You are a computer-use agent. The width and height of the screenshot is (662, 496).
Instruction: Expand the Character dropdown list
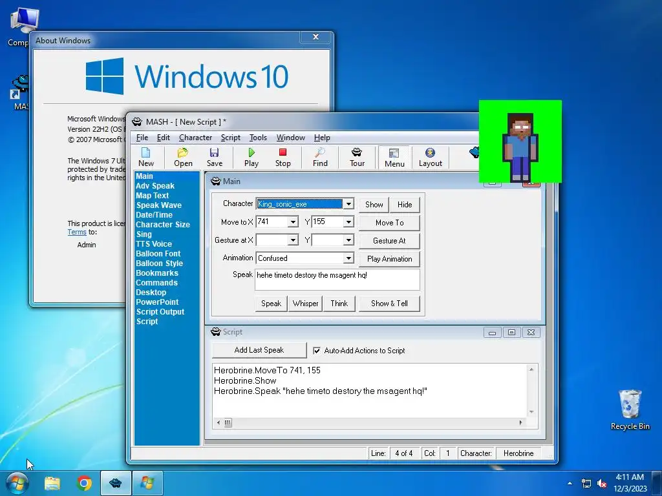point(348,204)
